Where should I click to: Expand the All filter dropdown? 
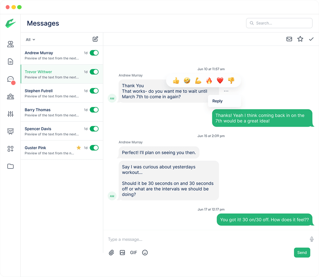coord(31,40)
